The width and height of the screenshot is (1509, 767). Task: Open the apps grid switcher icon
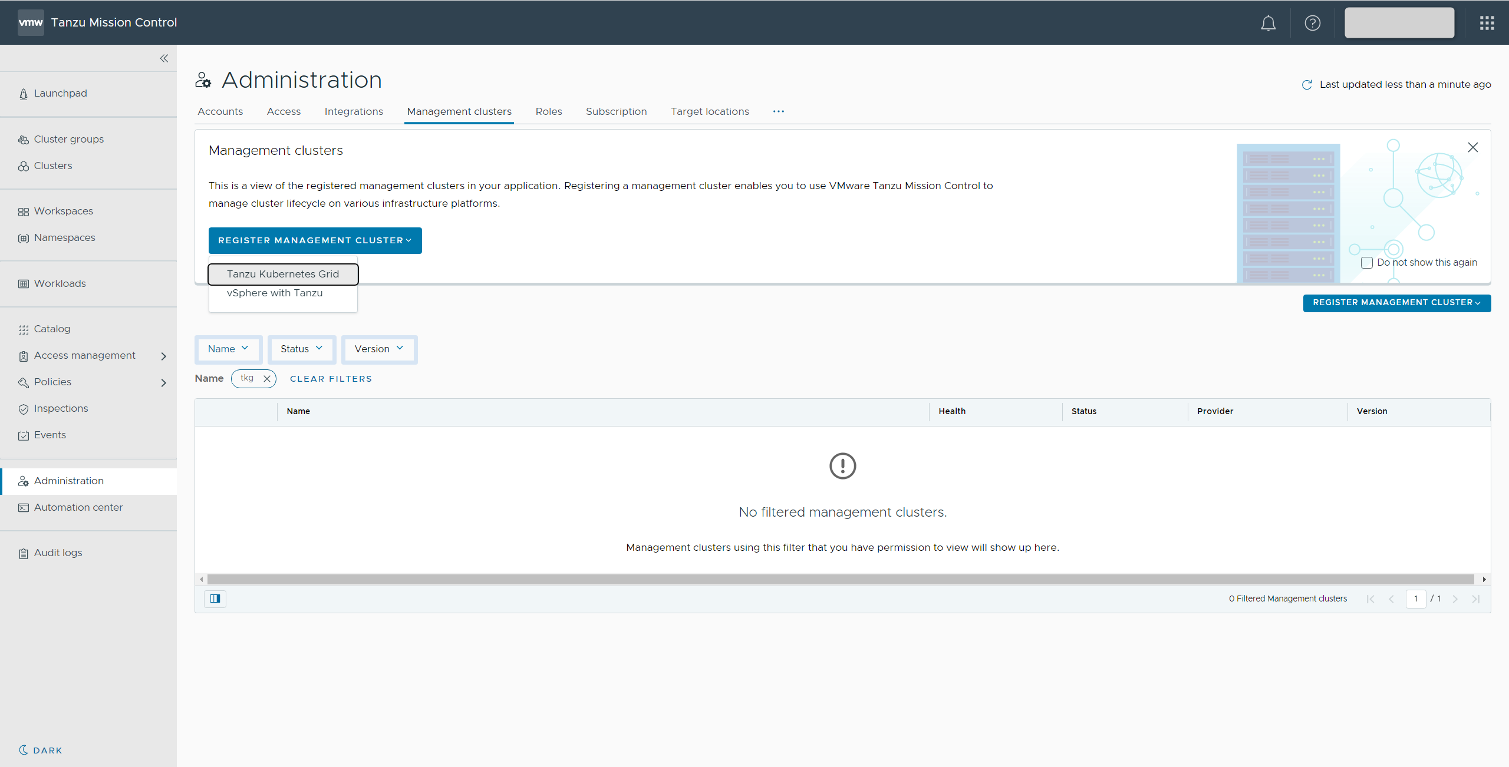pyautogui.click(x=1487, y=23)
